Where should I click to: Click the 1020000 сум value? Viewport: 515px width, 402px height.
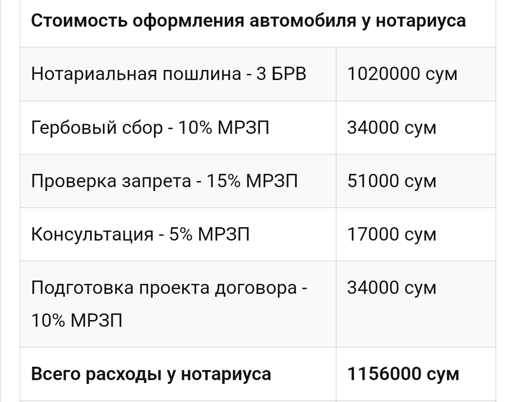click(x=402, y=74)
